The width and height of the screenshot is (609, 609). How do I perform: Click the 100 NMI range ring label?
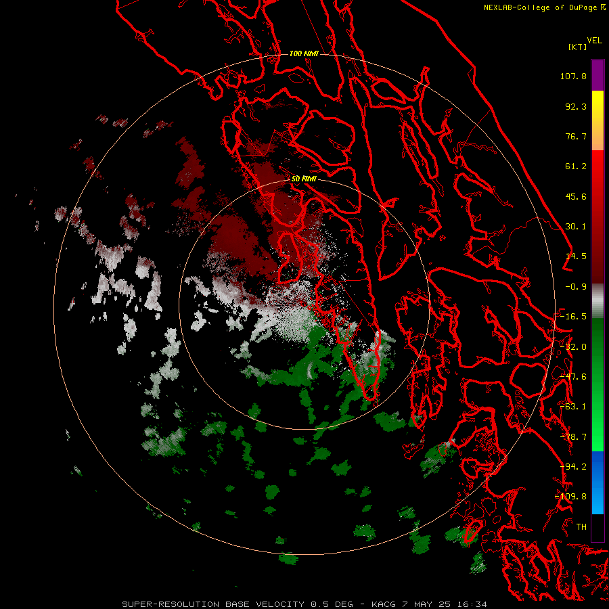click(x=304, y=53)
